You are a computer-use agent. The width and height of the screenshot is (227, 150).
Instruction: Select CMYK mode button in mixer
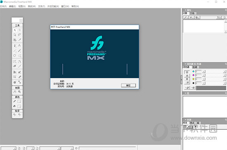click(187, 72)
